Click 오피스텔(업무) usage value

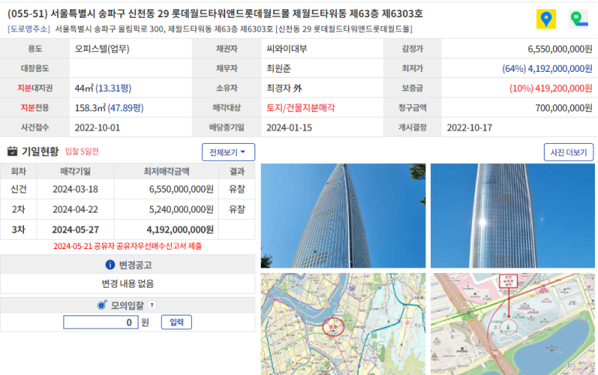pyautogui.click(x=102, y=49)
